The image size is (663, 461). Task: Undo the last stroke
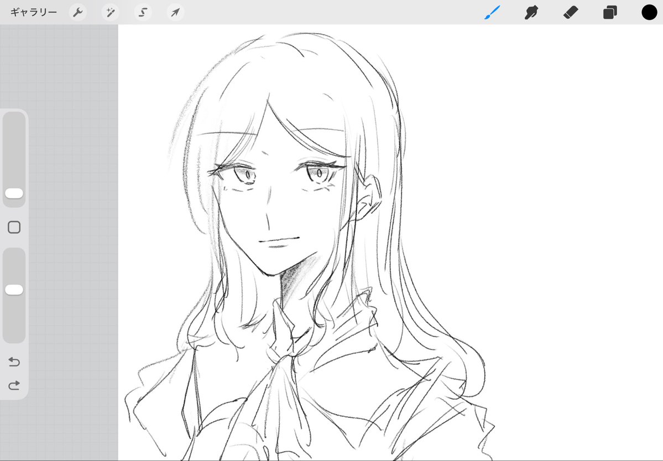point(14,362)
